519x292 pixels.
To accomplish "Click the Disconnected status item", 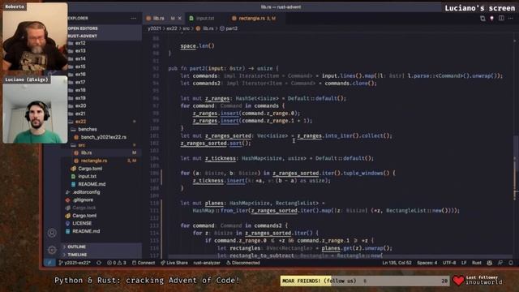I will point(243,263).
